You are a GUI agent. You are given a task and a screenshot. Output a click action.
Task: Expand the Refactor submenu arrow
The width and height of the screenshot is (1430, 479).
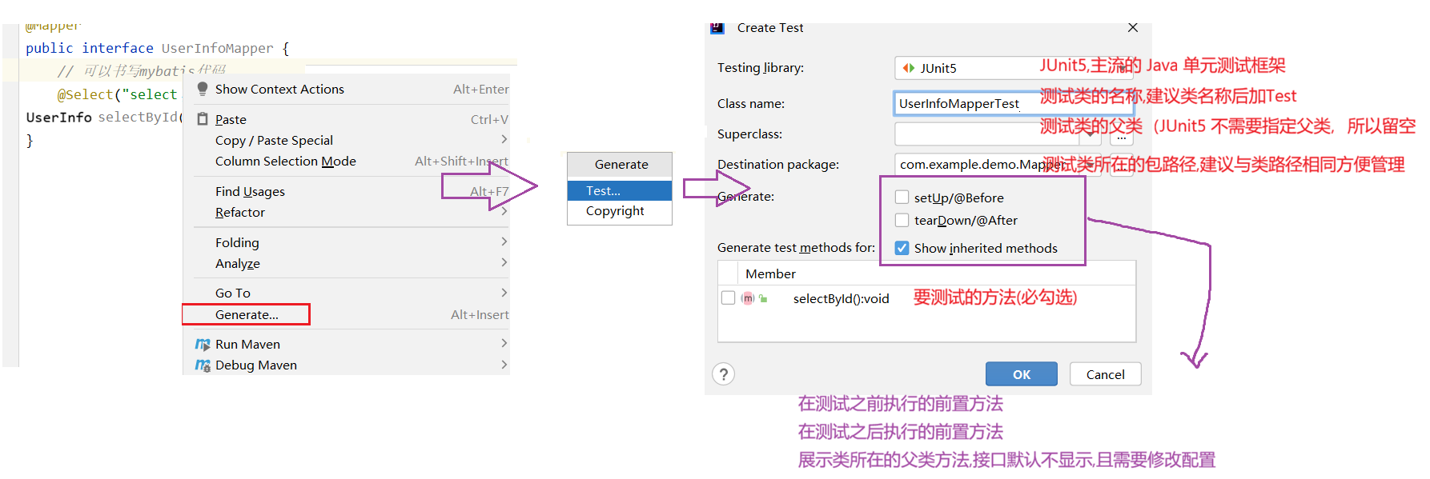coord(504,212)
